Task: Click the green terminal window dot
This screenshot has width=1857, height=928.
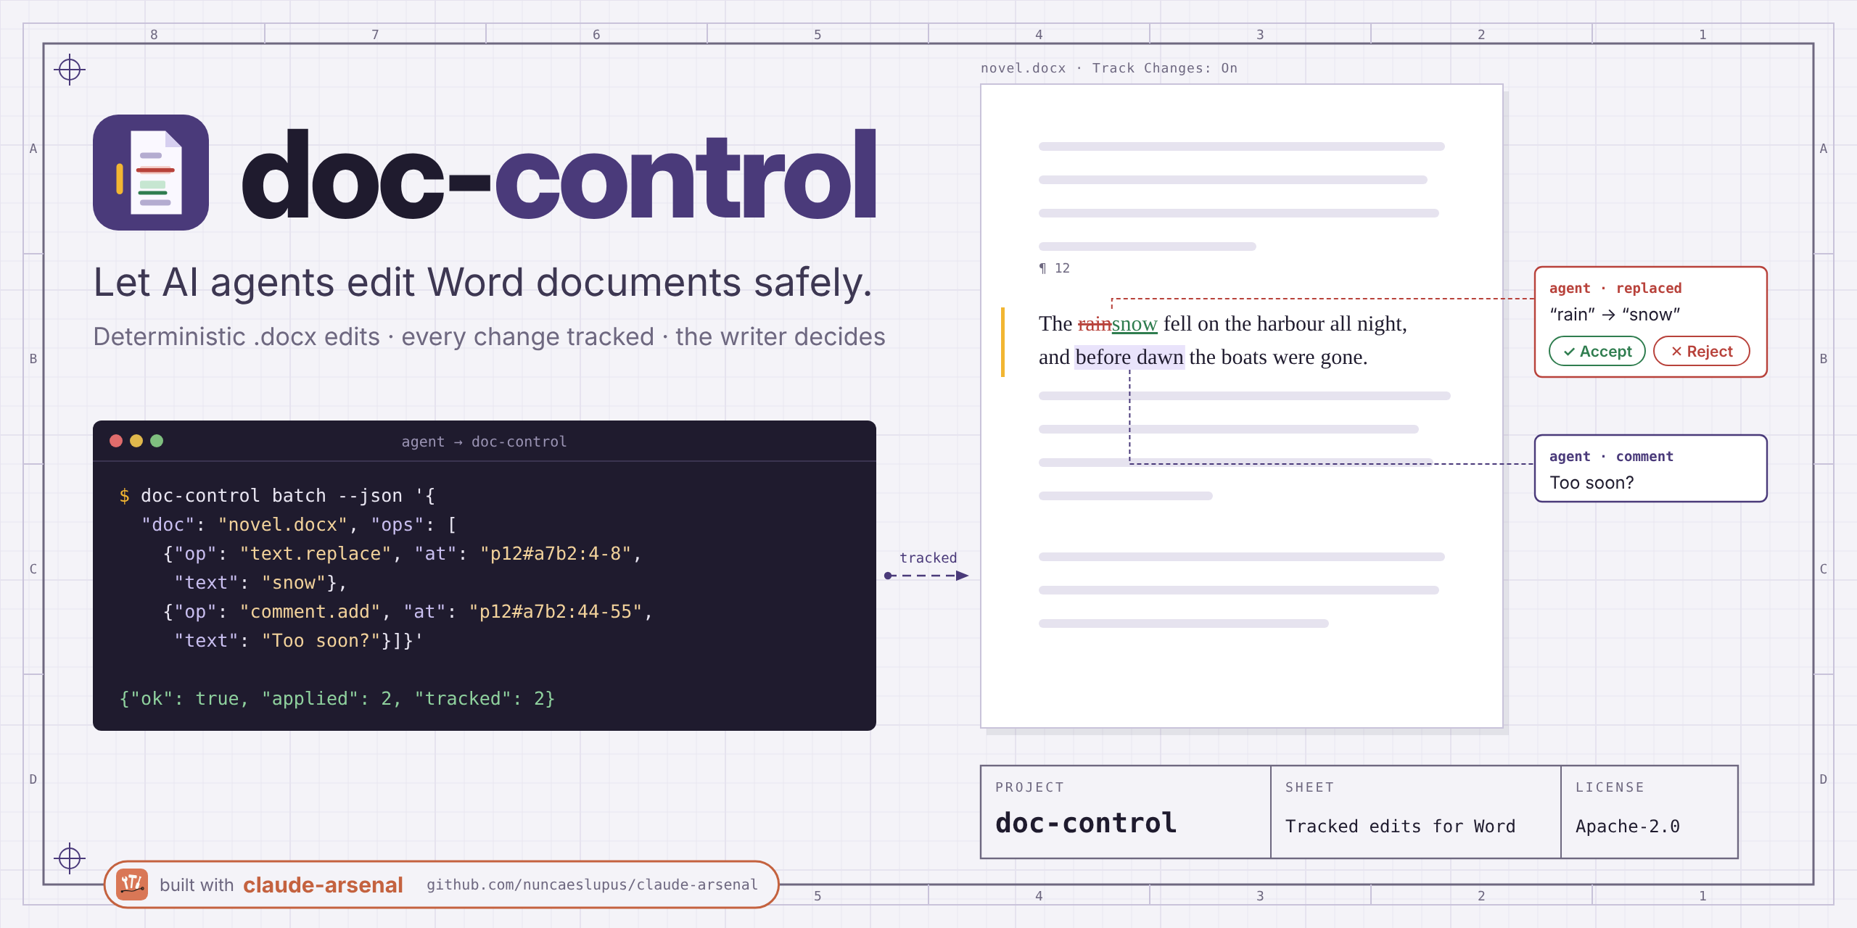Action: tap(157, 441)
